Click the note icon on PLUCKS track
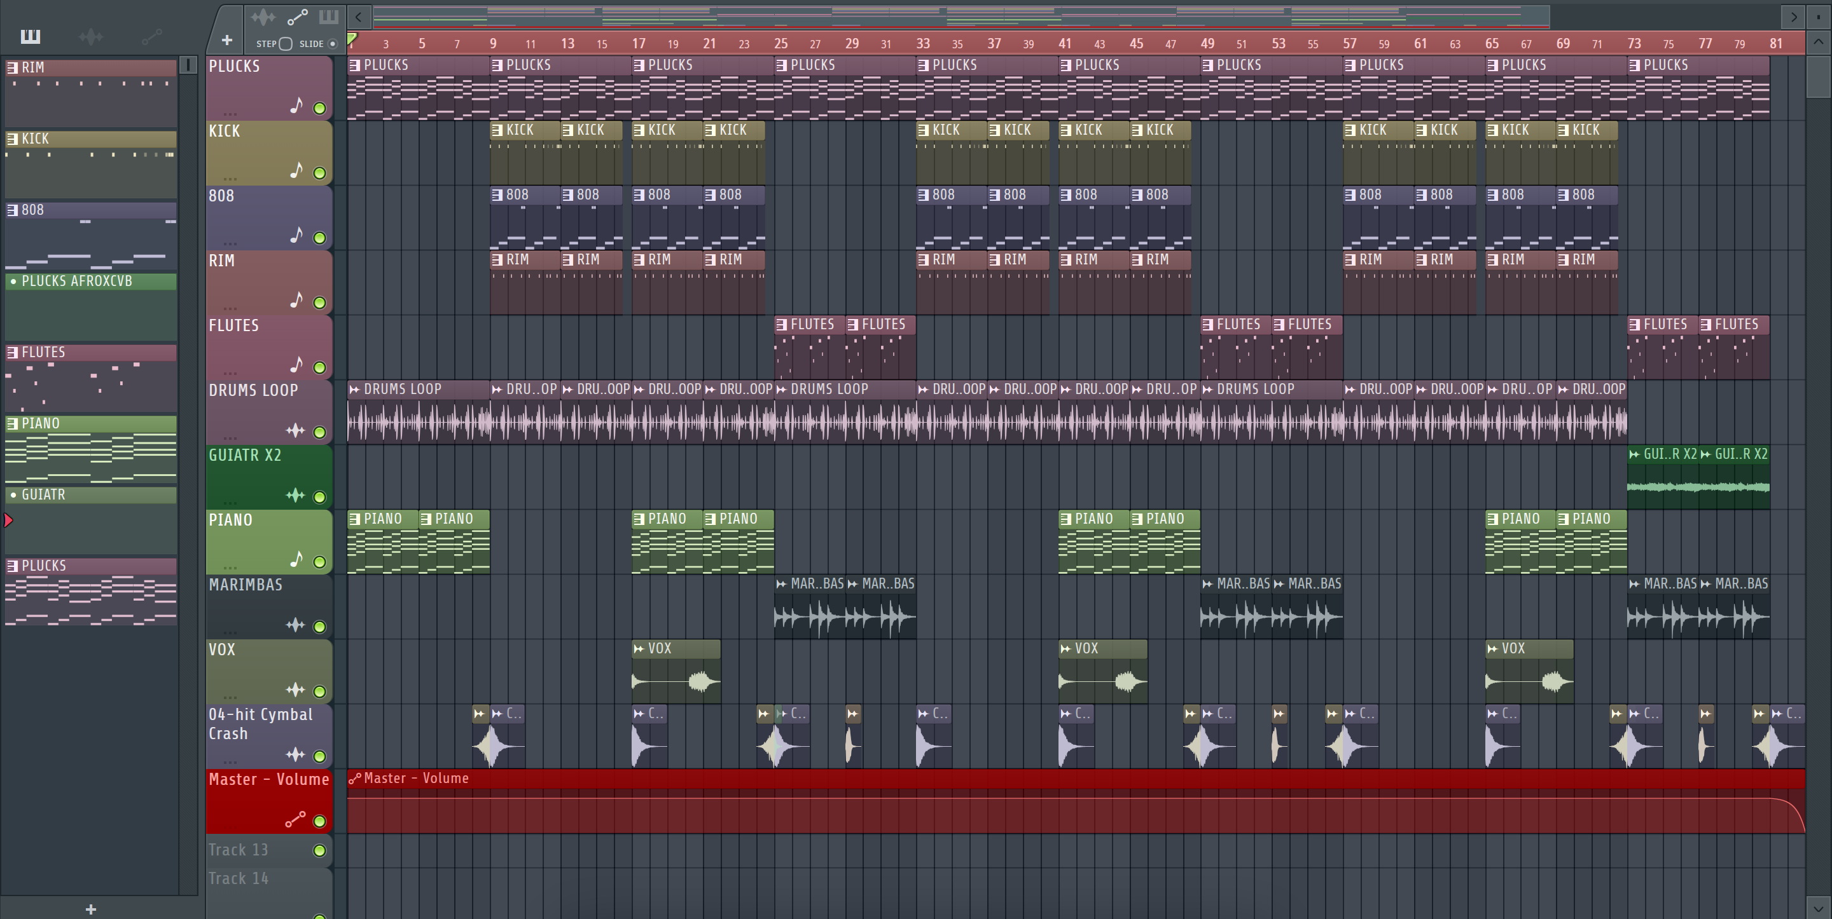This screenshot has height=919, width=1832. point(296,106)
